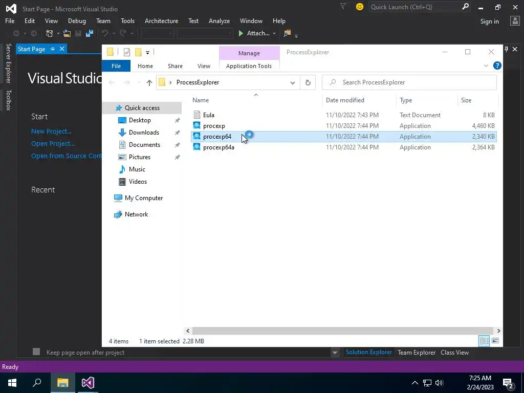Image resolution: width=524 pixels, height=393 pixels.
Task: Select Downloads in the navigation pane
Action: point(144,133)
